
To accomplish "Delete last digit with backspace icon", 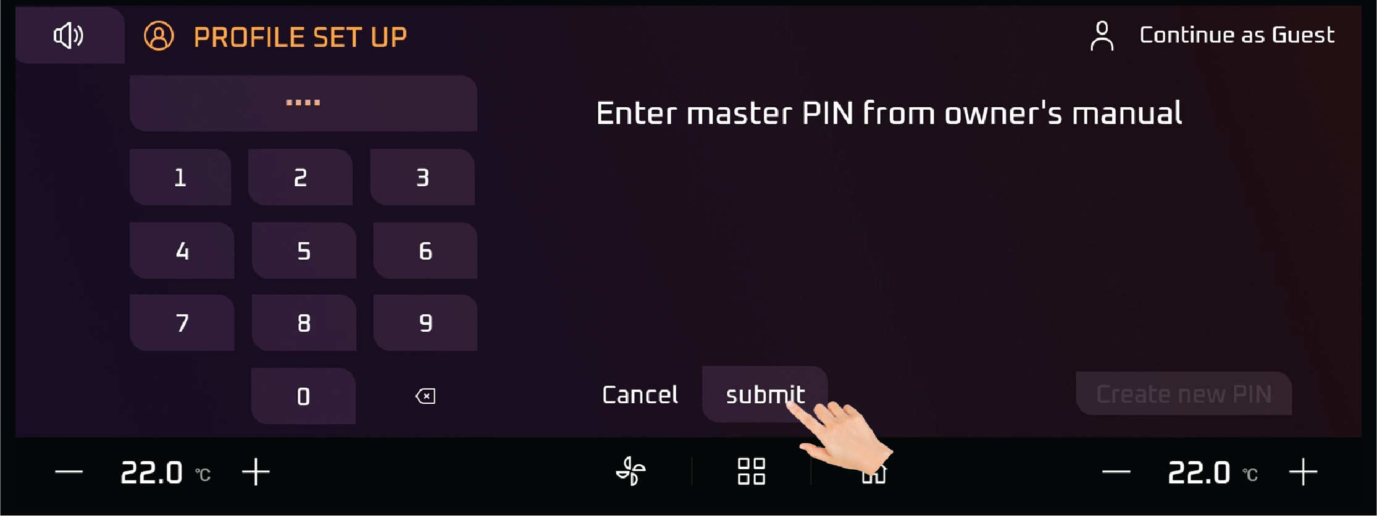I will click(x=425, y=396).
